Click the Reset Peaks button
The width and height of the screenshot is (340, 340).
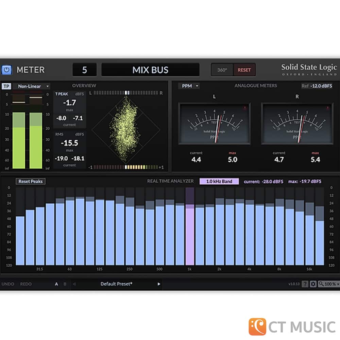pyautogui.click(x=31, y=181)
